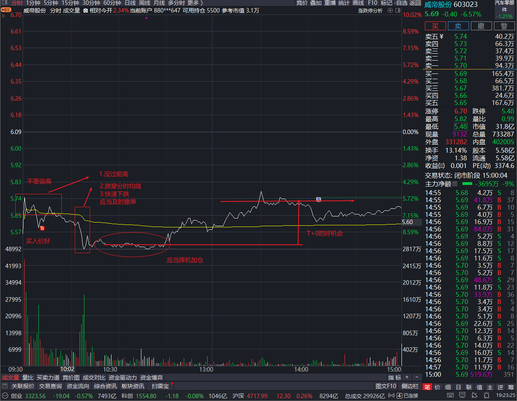
Task: Click the sell marker S on chart
Action: coord(318,199)
